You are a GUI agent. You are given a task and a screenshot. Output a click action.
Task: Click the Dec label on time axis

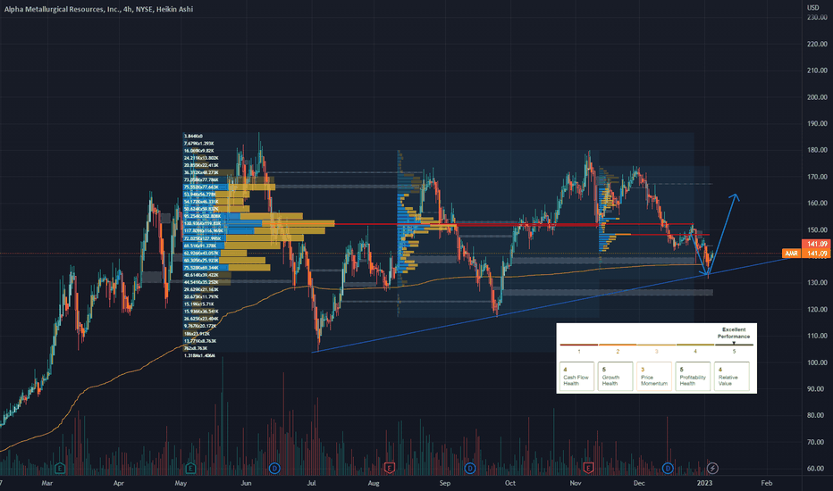(x=639, y=483)
